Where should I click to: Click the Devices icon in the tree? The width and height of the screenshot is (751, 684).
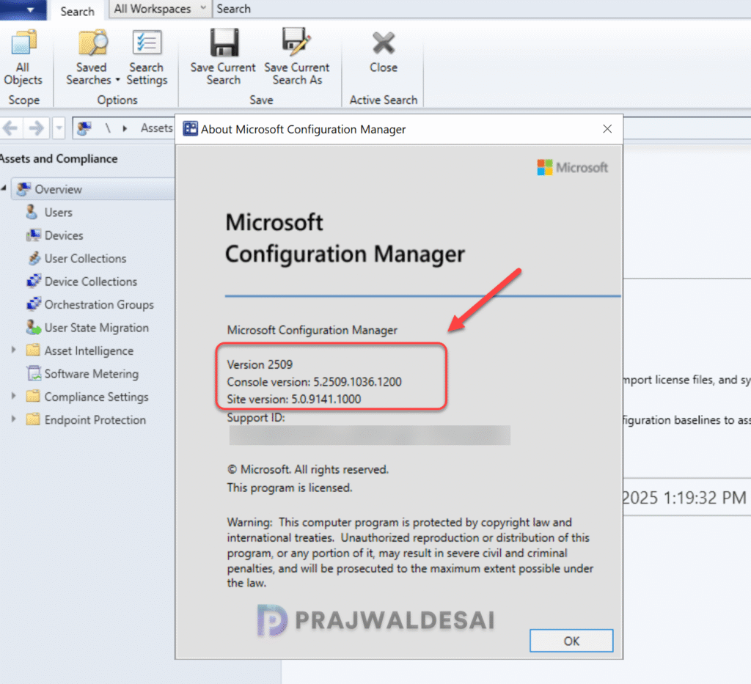(x=34, y=235)
